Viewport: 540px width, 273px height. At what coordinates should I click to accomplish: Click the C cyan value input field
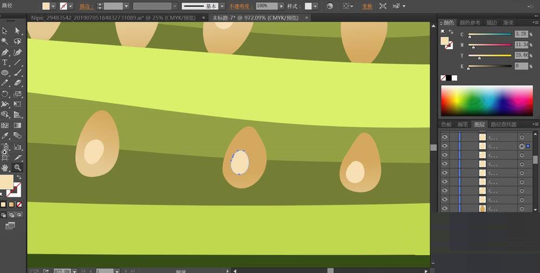click(521, 34)
